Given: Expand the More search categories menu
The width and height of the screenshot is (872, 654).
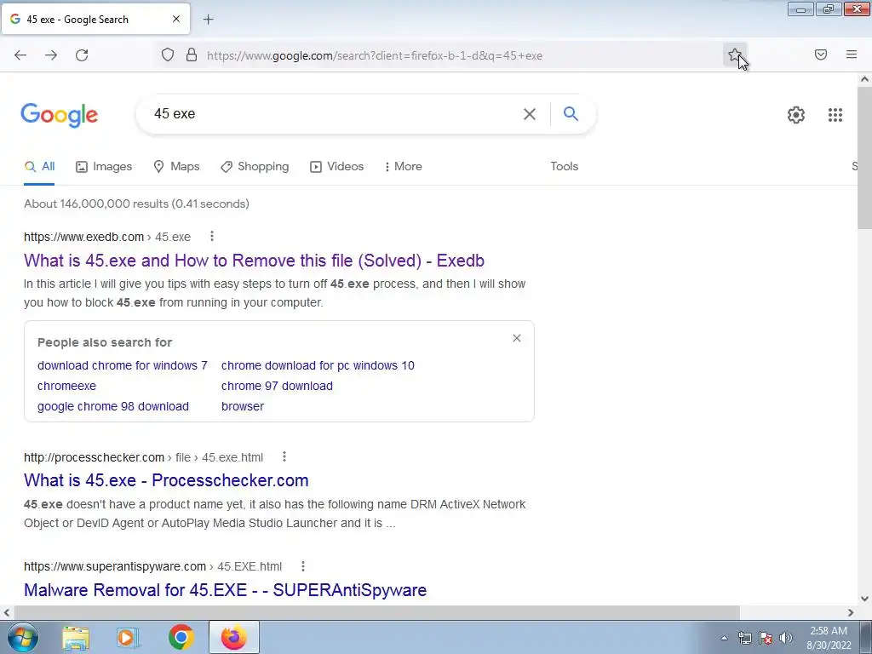Looking at the screenshot, I should [403, 167].
